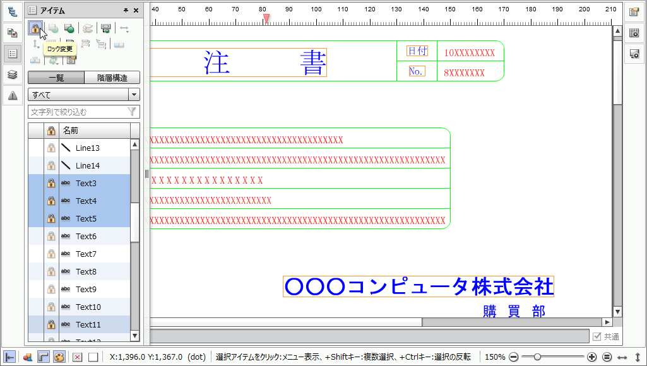The width and height of the screenshot is (647, 366).
Task: Toggle lock for Line13
Action: tap(51, 148)
